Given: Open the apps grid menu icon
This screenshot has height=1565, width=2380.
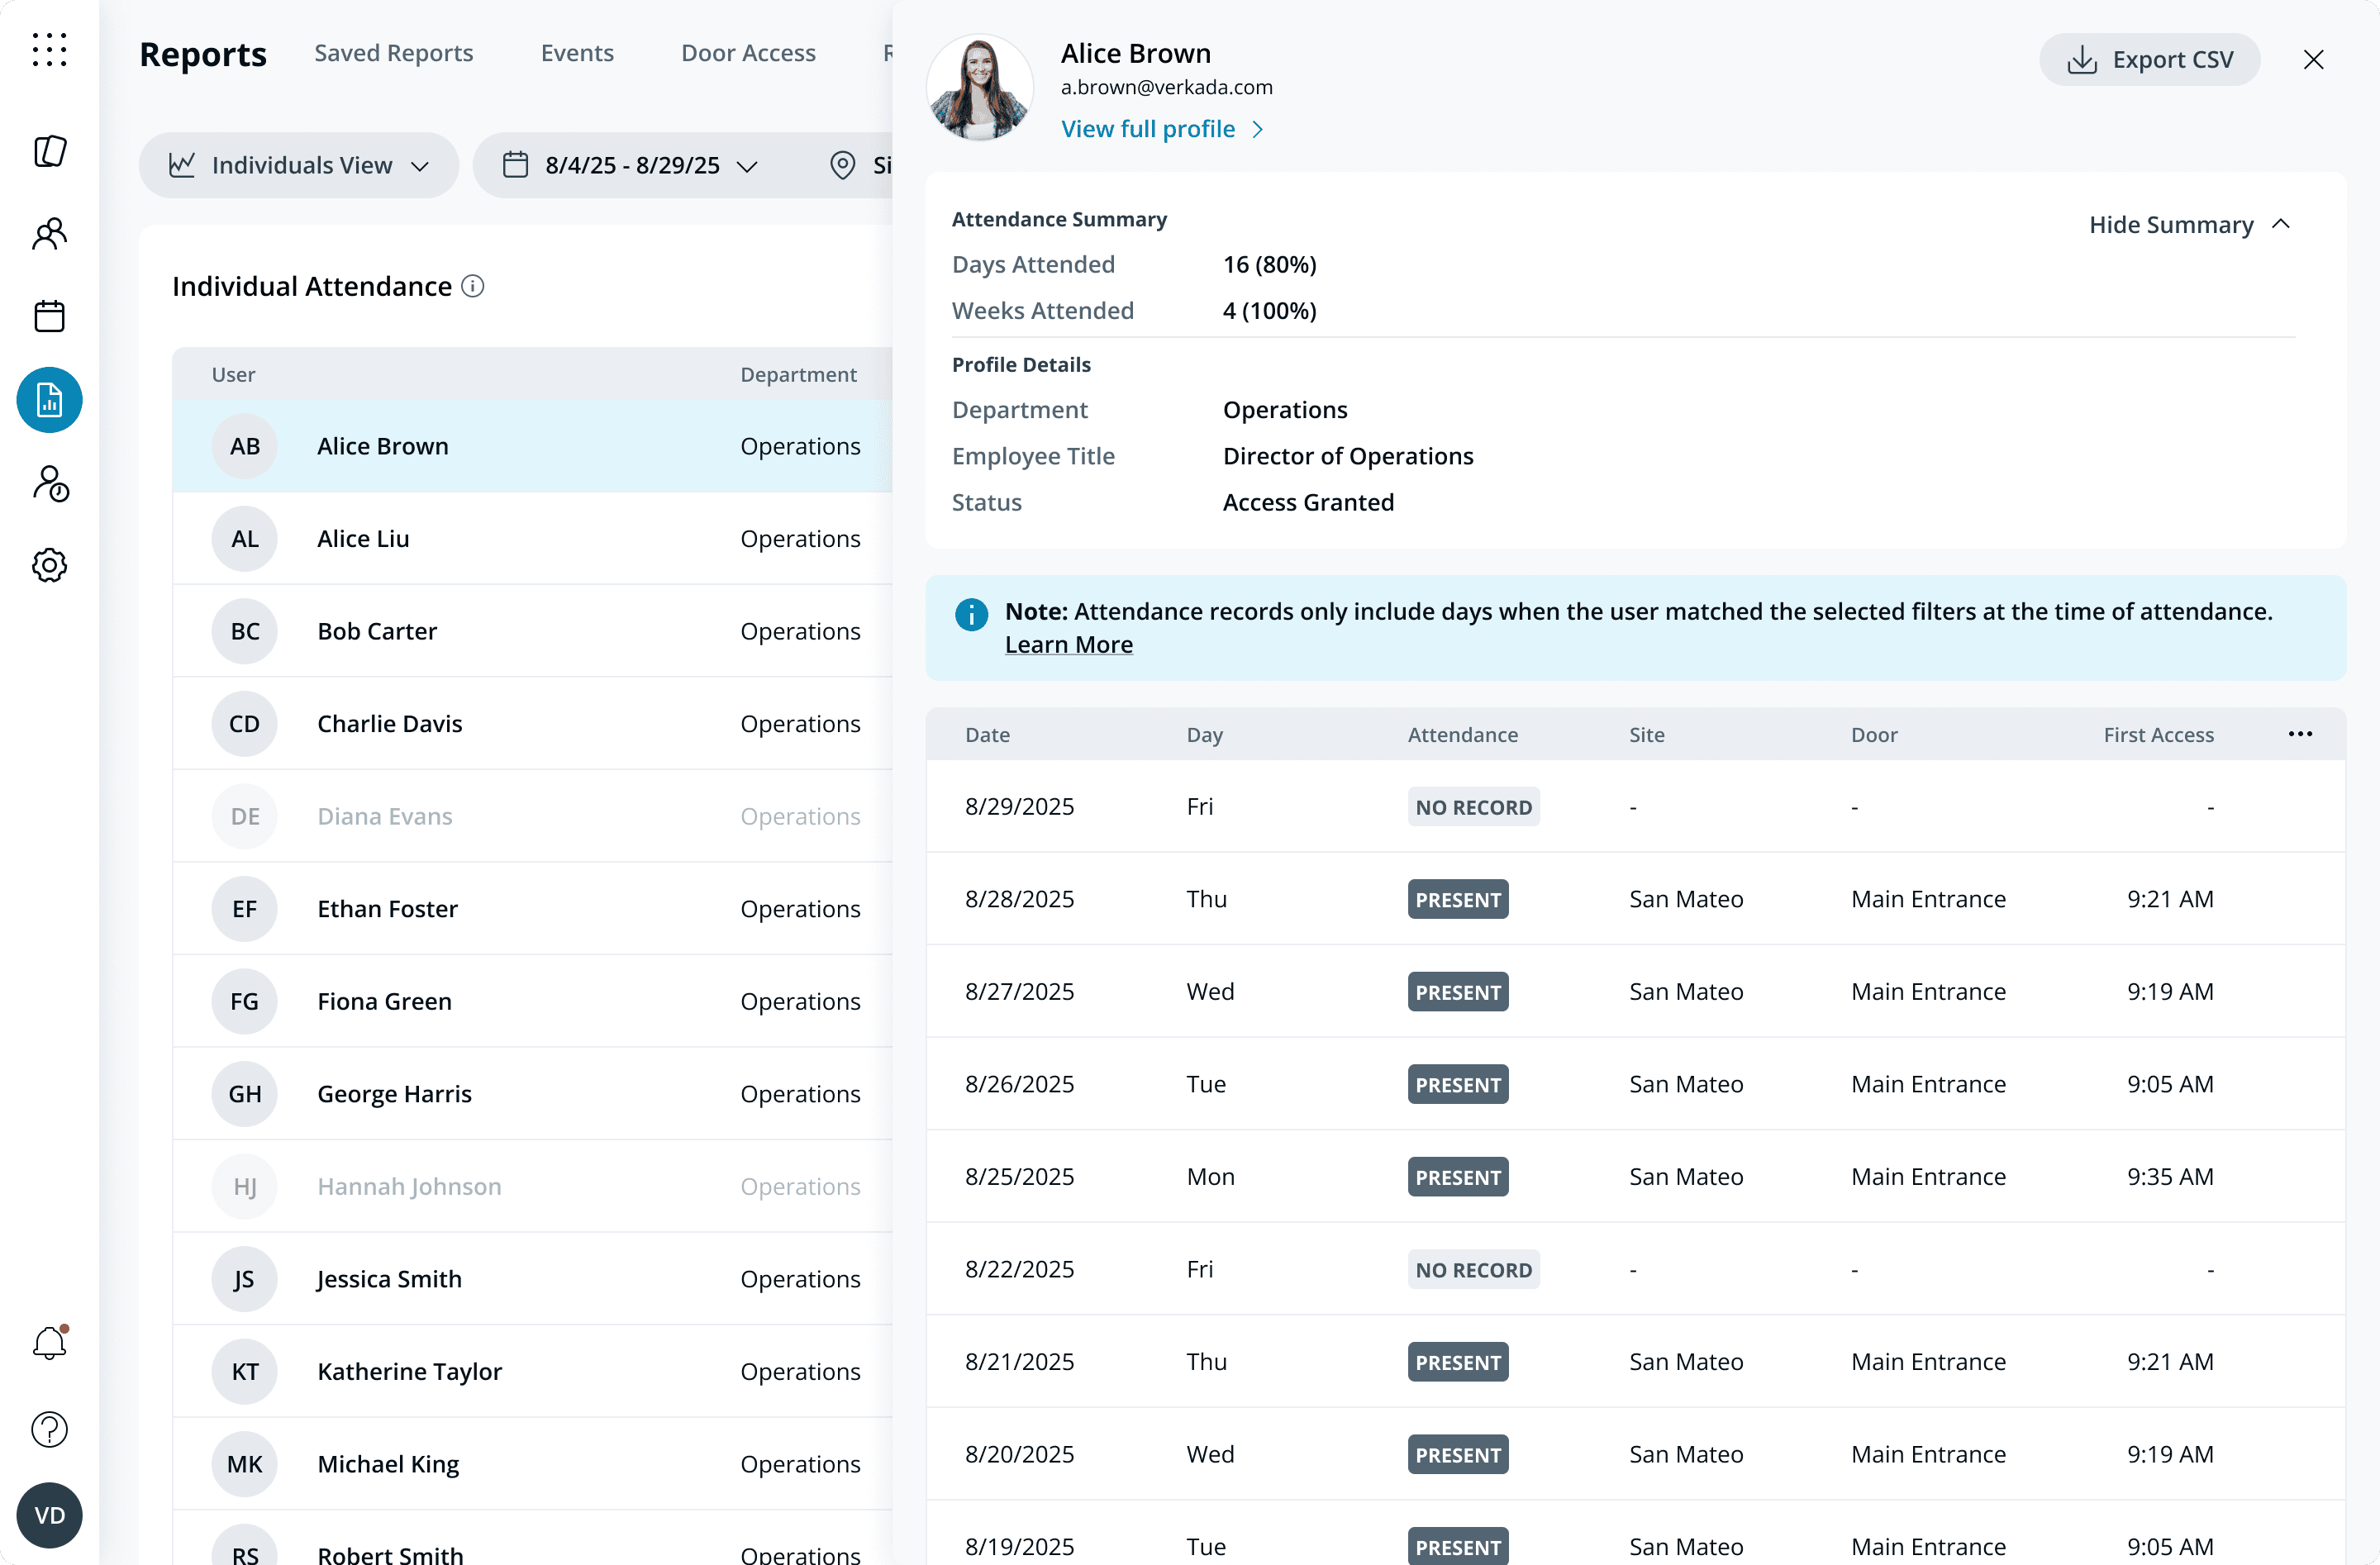Looking at the screenshot, I should pos(49,50).
